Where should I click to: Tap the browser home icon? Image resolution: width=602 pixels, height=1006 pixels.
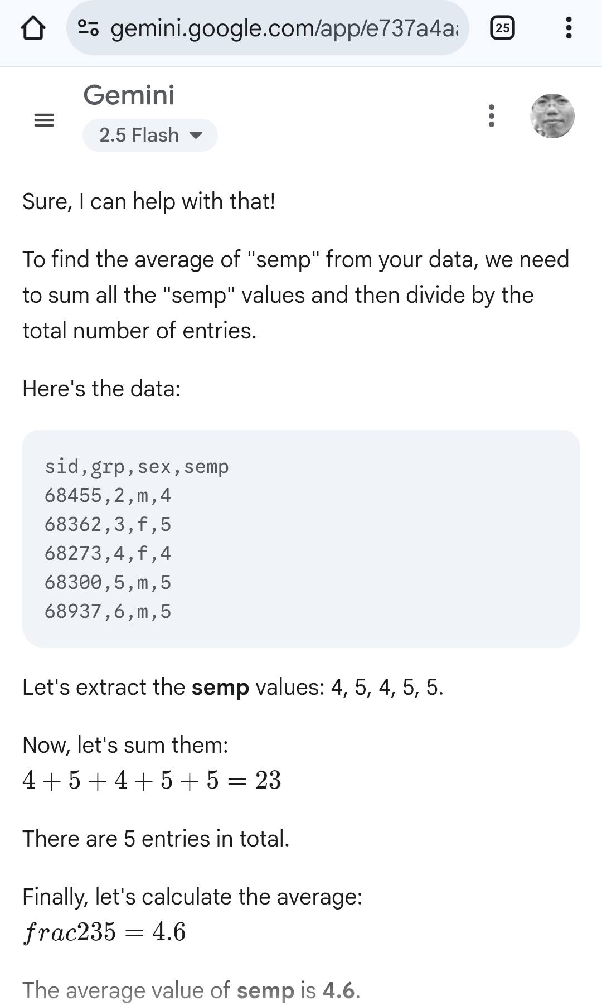33,28
